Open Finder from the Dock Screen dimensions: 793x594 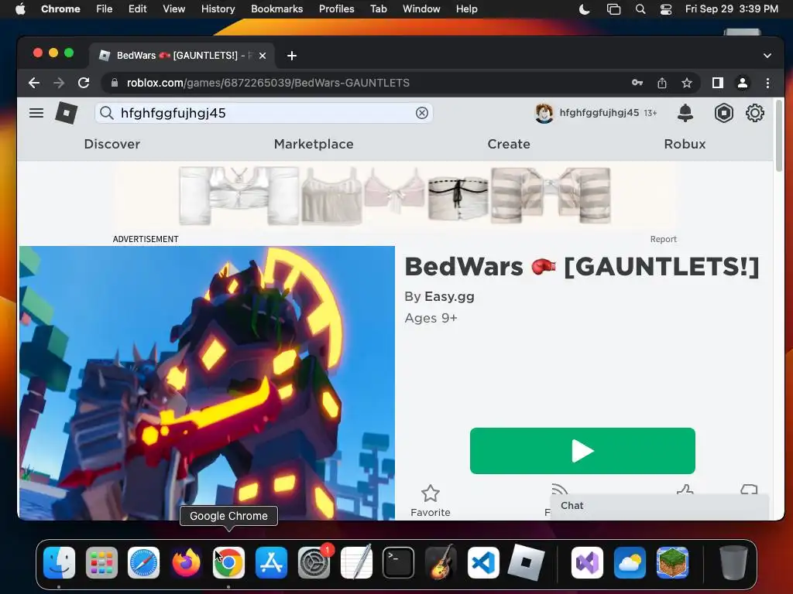pos(59,562)
